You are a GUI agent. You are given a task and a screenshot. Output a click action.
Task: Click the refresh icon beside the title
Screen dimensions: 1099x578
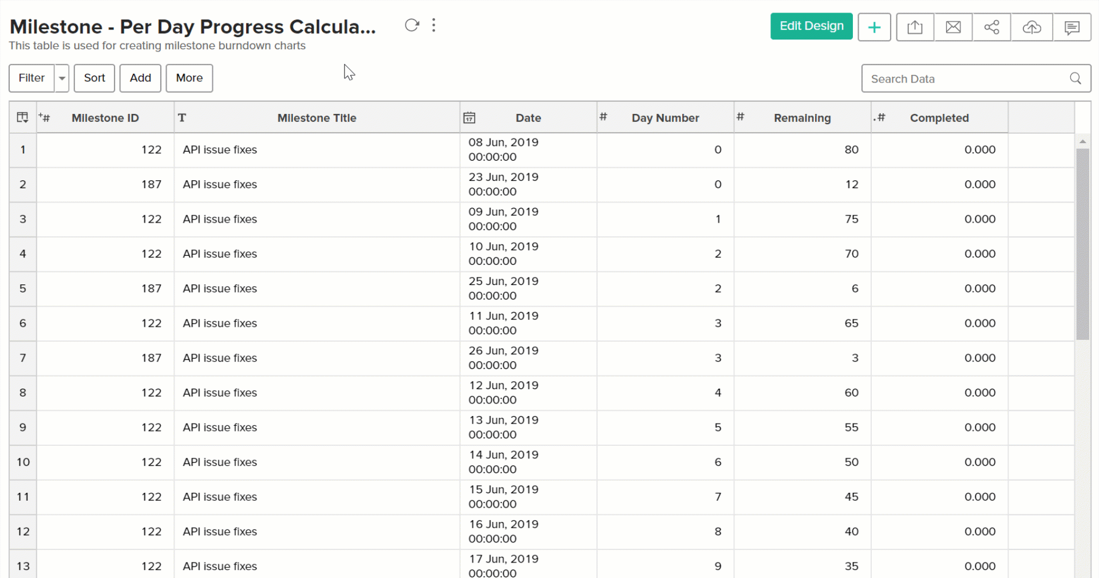[412, 25]
